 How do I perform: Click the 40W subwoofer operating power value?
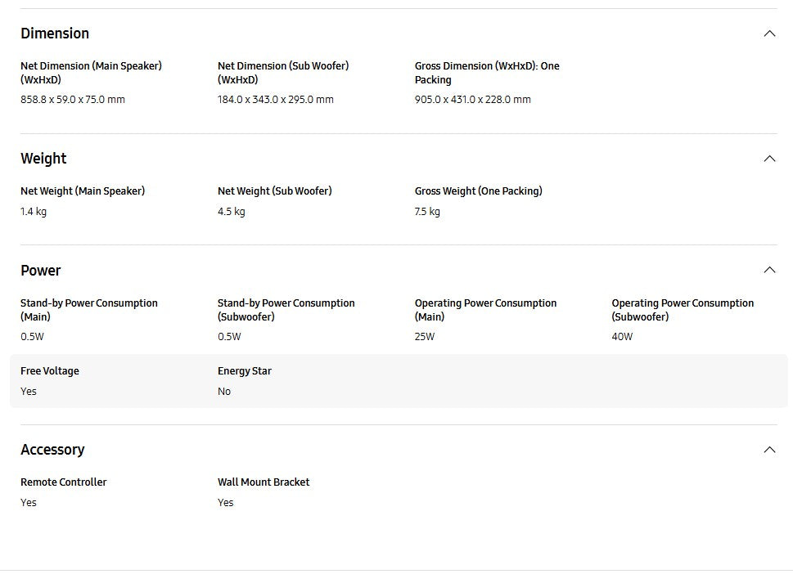622,337
